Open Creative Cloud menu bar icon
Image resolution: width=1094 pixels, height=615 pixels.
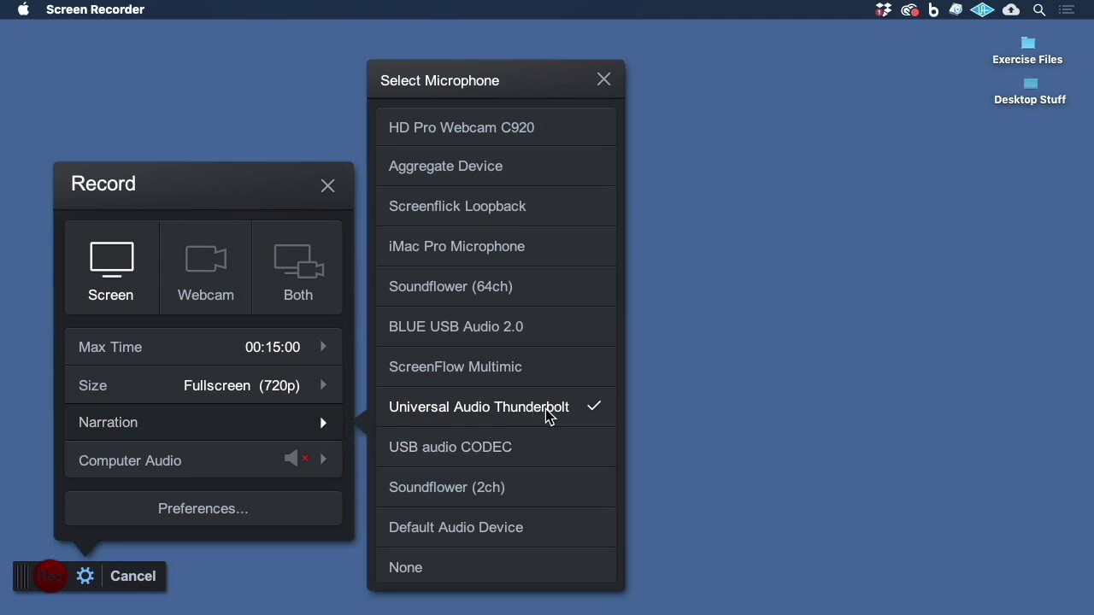click(909, 9)
